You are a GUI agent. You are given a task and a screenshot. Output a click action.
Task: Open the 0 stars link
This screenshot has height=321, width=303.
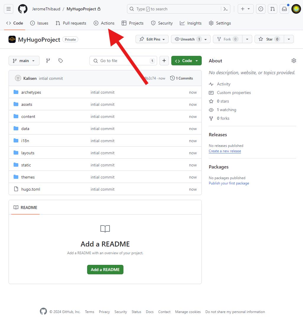coord(223,101)
